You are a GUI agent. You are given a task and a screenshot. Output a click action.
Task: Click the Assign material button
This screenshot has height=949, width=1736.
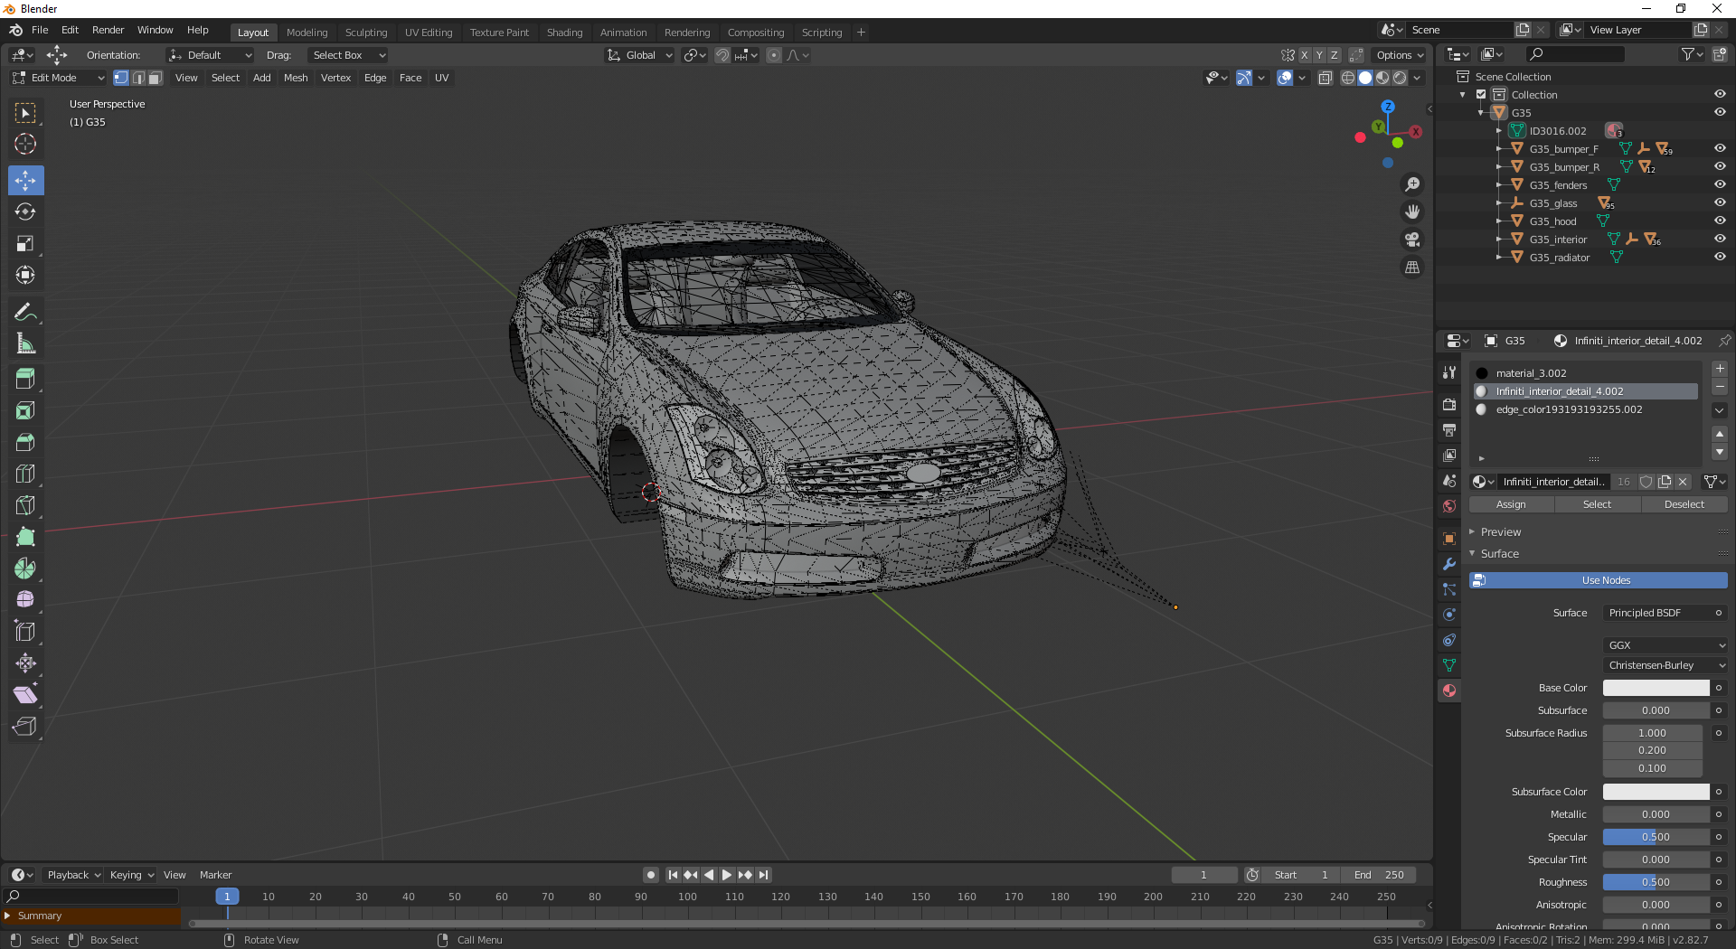coord(1510,504)
